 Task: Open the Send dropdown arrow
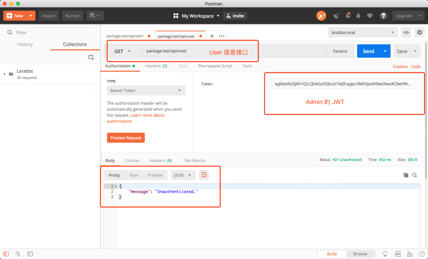point(385,51)
